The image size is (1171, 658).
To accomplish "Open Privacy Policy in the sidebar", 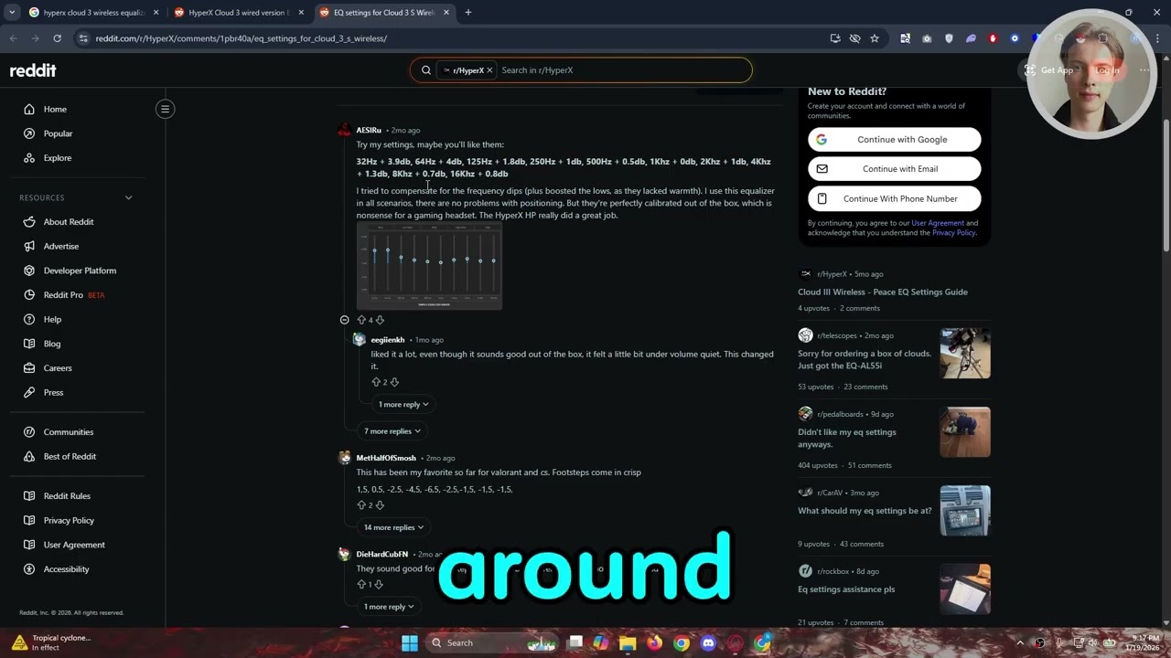I will pos(69,521).
